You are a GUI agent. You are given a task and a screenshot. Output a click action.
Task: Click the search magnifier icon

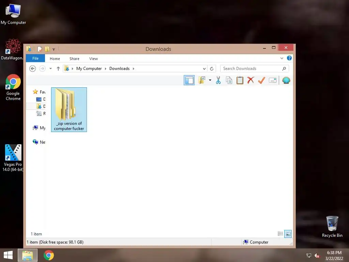284,69
